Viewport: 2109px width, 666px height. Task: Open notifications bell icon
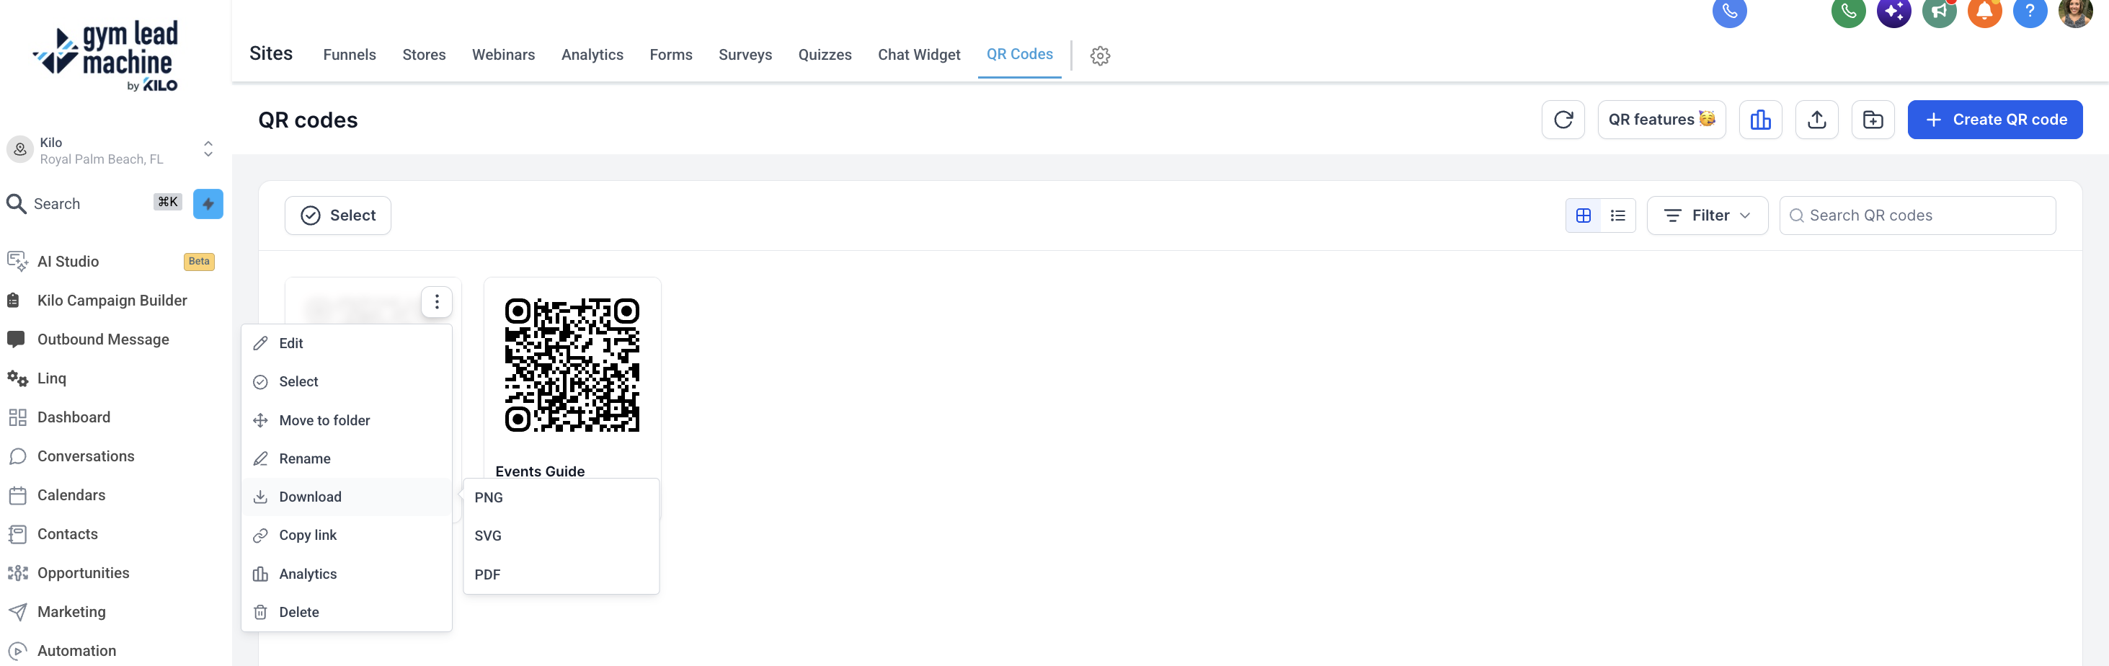(1984, 12)
